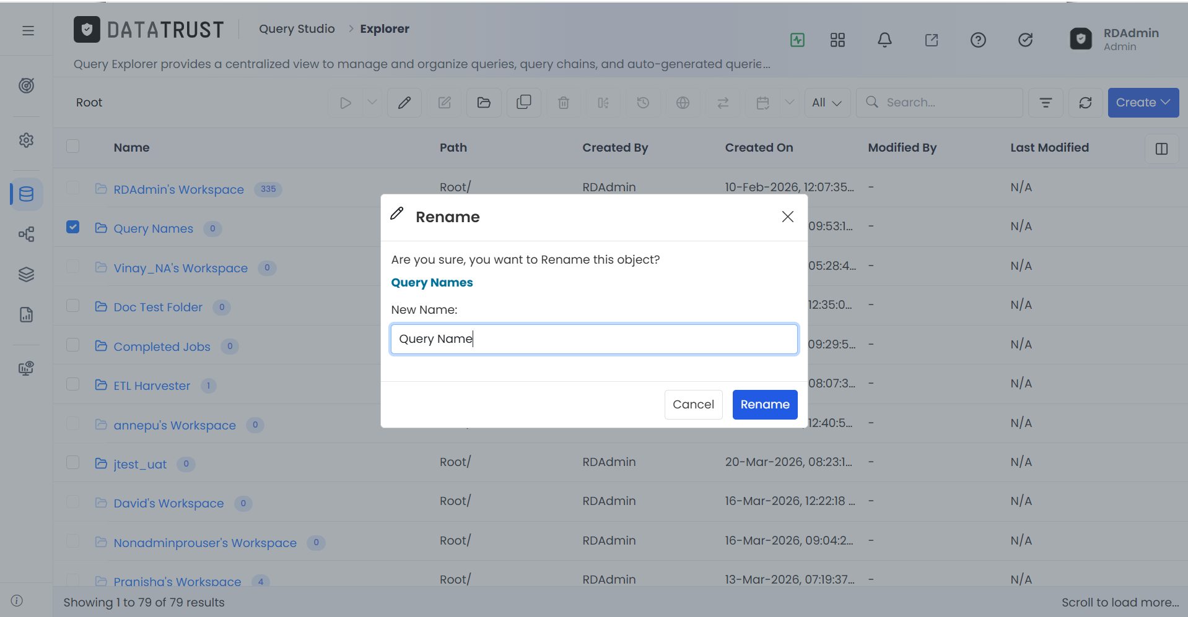Click the Explorer breadcrumb
Image resolution: width=1188 pixels, height=617 pixels.
pos(385,28)
